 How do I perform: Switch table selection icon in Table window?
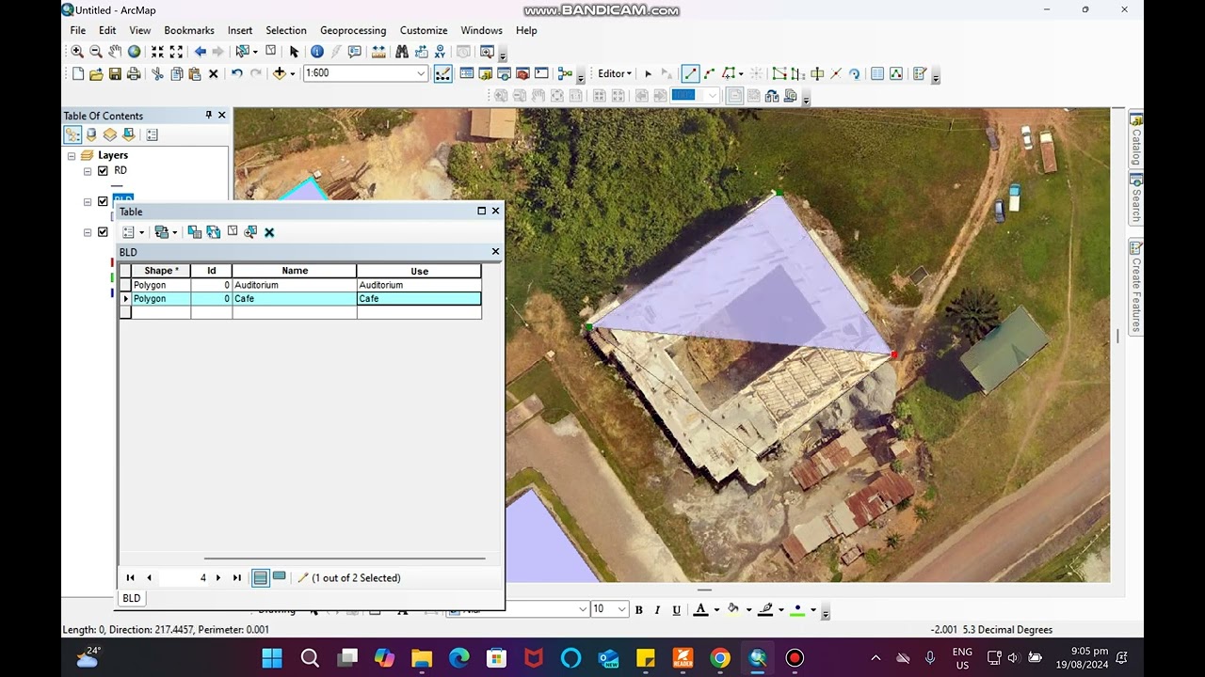[x=214, y=231]
